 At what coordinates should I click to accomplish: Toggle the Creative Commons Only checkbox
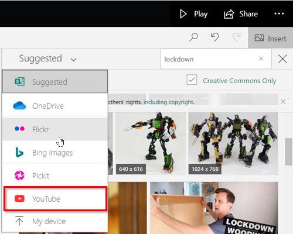pyautogui.click(x=192, y=80)
